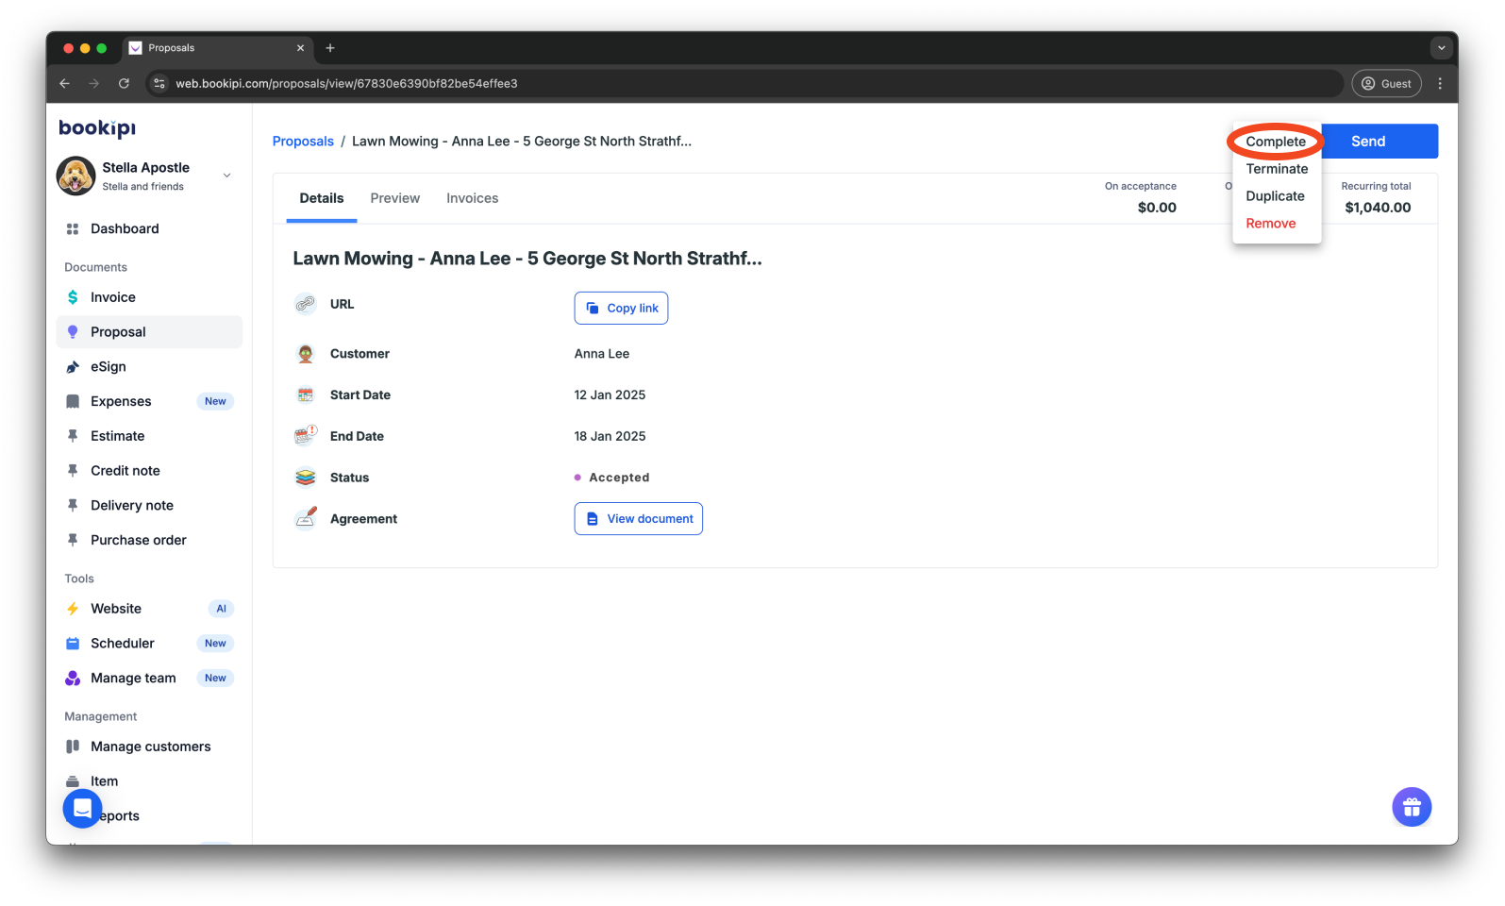This screenshot has width=1505, height=906.
Task: Click the Scheduler calendar icon
Action: point(73,644)
